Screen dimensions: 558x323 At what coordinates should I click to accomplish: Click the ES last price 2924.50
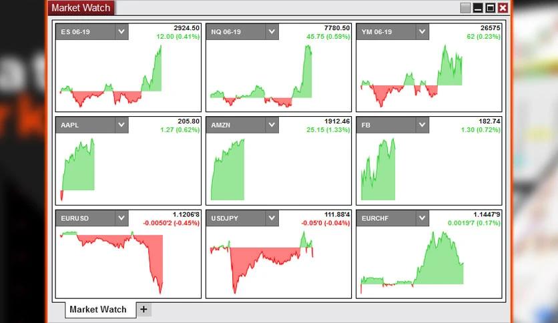point(186,28)
